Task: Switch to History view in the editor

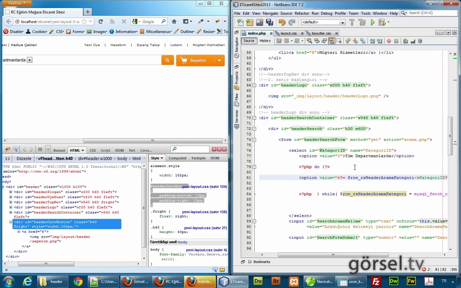Action: click(x=265, y=41)
